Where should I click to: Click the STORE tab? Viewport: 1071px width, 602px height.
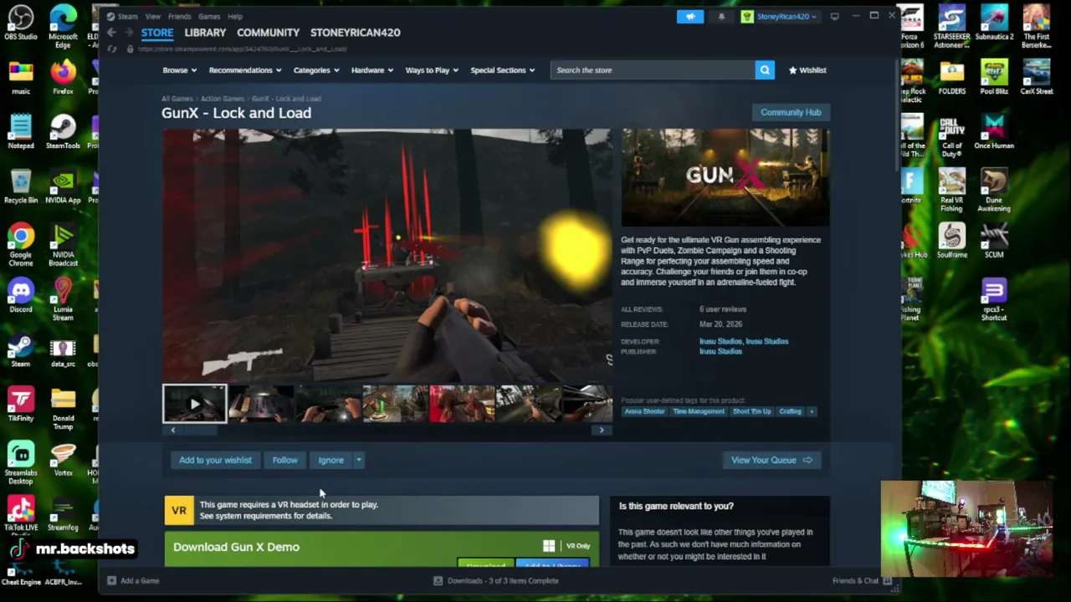[x=157, y=33]
